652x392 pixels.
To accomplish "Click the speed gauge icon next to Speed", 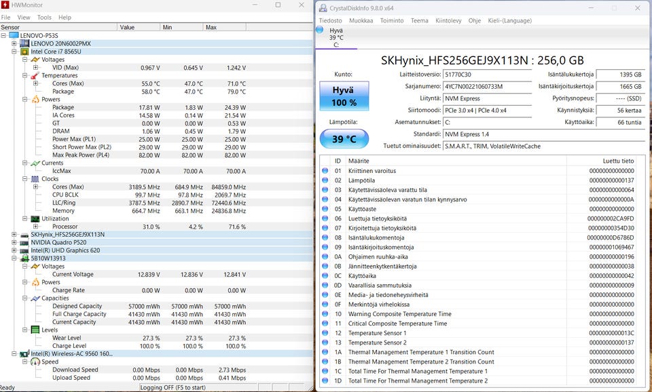I will click(35, 362).
